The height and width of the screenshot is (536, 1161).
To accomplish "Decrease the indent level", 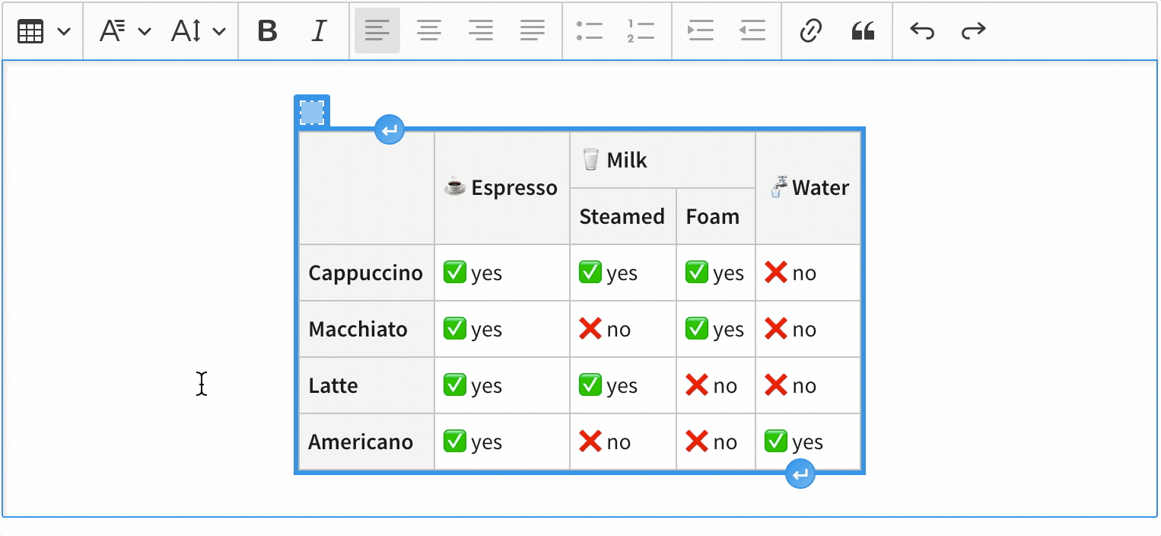I will [752, 31].
